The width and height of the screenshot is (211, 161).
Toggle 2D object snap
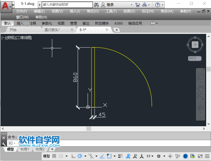coord(109,156)
